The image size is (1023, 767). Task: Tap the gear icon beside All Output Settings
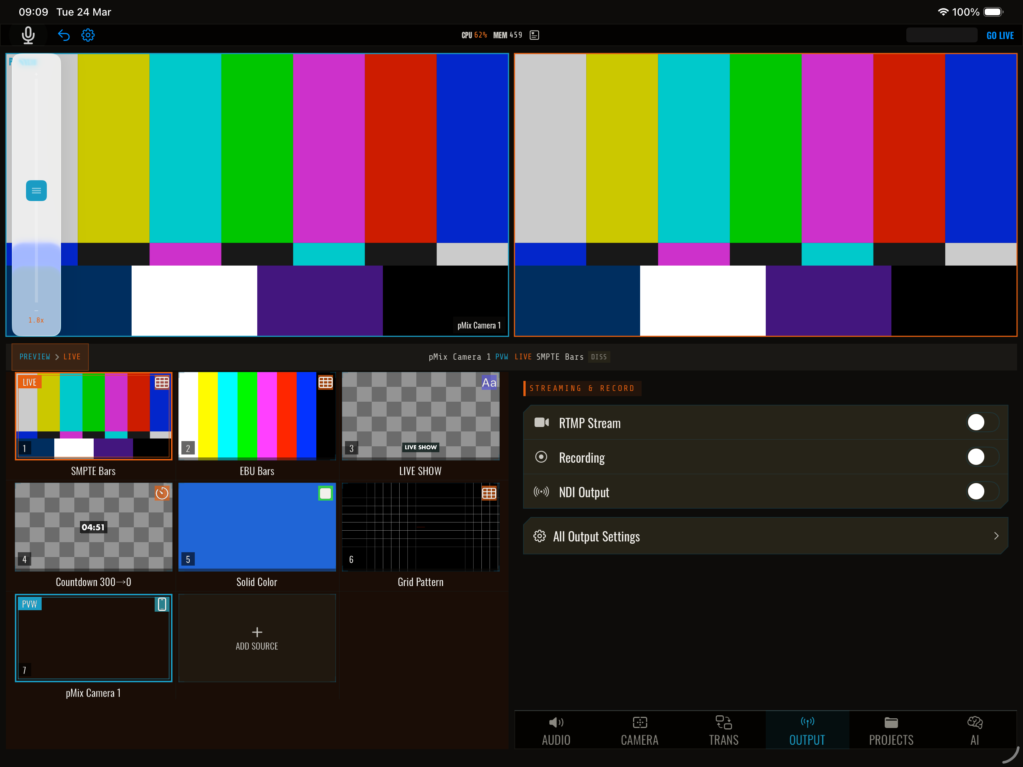pos(540,536)
